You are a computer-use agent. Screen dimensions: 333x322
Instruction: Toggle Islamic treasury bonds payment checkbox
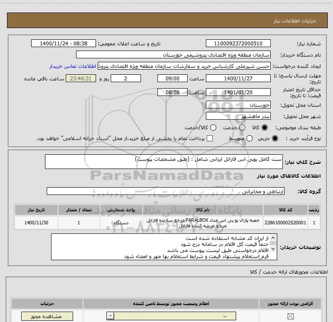[x=210, y=138]
